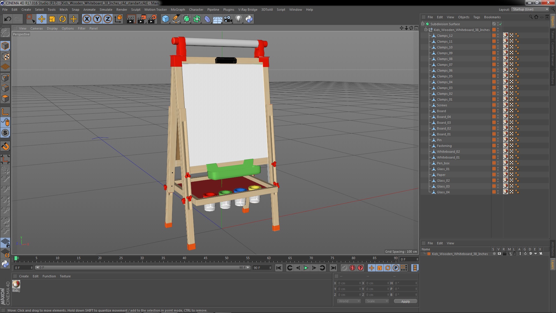Open the World coordinate dropdown
556x313 pixels.
coord(349,301)
